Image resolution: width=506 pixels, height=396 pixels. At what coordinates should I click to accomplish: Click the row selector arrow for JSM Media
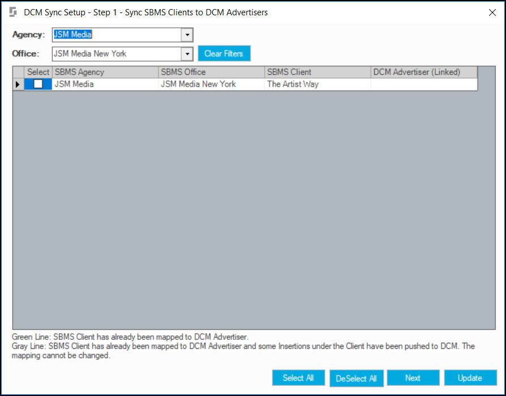coord(18,84)
